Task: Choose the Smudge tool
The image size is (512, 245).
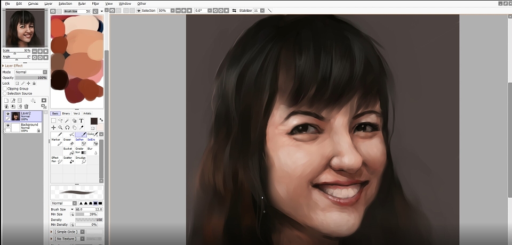Action: [81, 160]
